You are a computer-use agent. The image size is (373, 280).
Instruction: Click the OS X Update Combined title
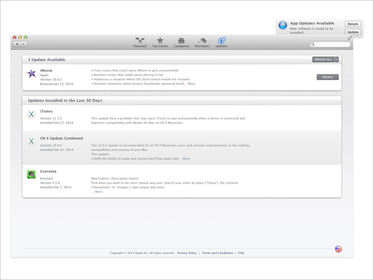tap(61, 138)
